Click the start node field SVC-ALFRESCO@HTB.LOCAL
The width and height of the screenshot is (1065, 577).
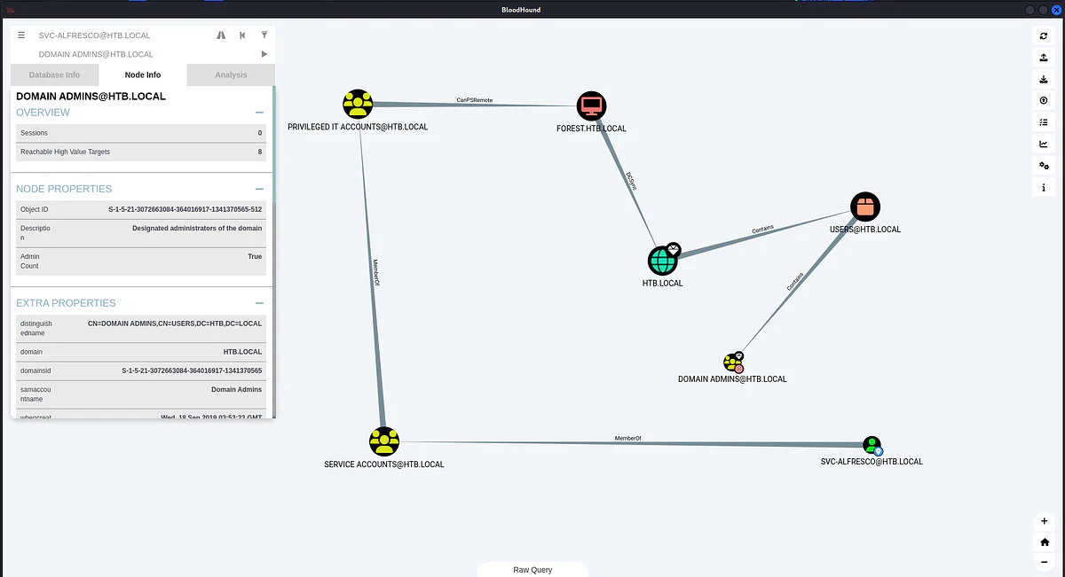click(124, 35)
